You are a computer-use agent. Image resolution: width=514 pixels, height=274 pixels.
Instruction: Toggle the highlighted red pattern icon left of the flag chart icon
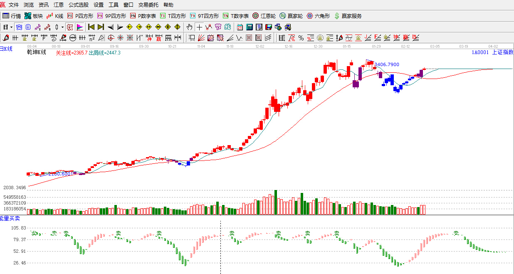(x=70, y=27)
